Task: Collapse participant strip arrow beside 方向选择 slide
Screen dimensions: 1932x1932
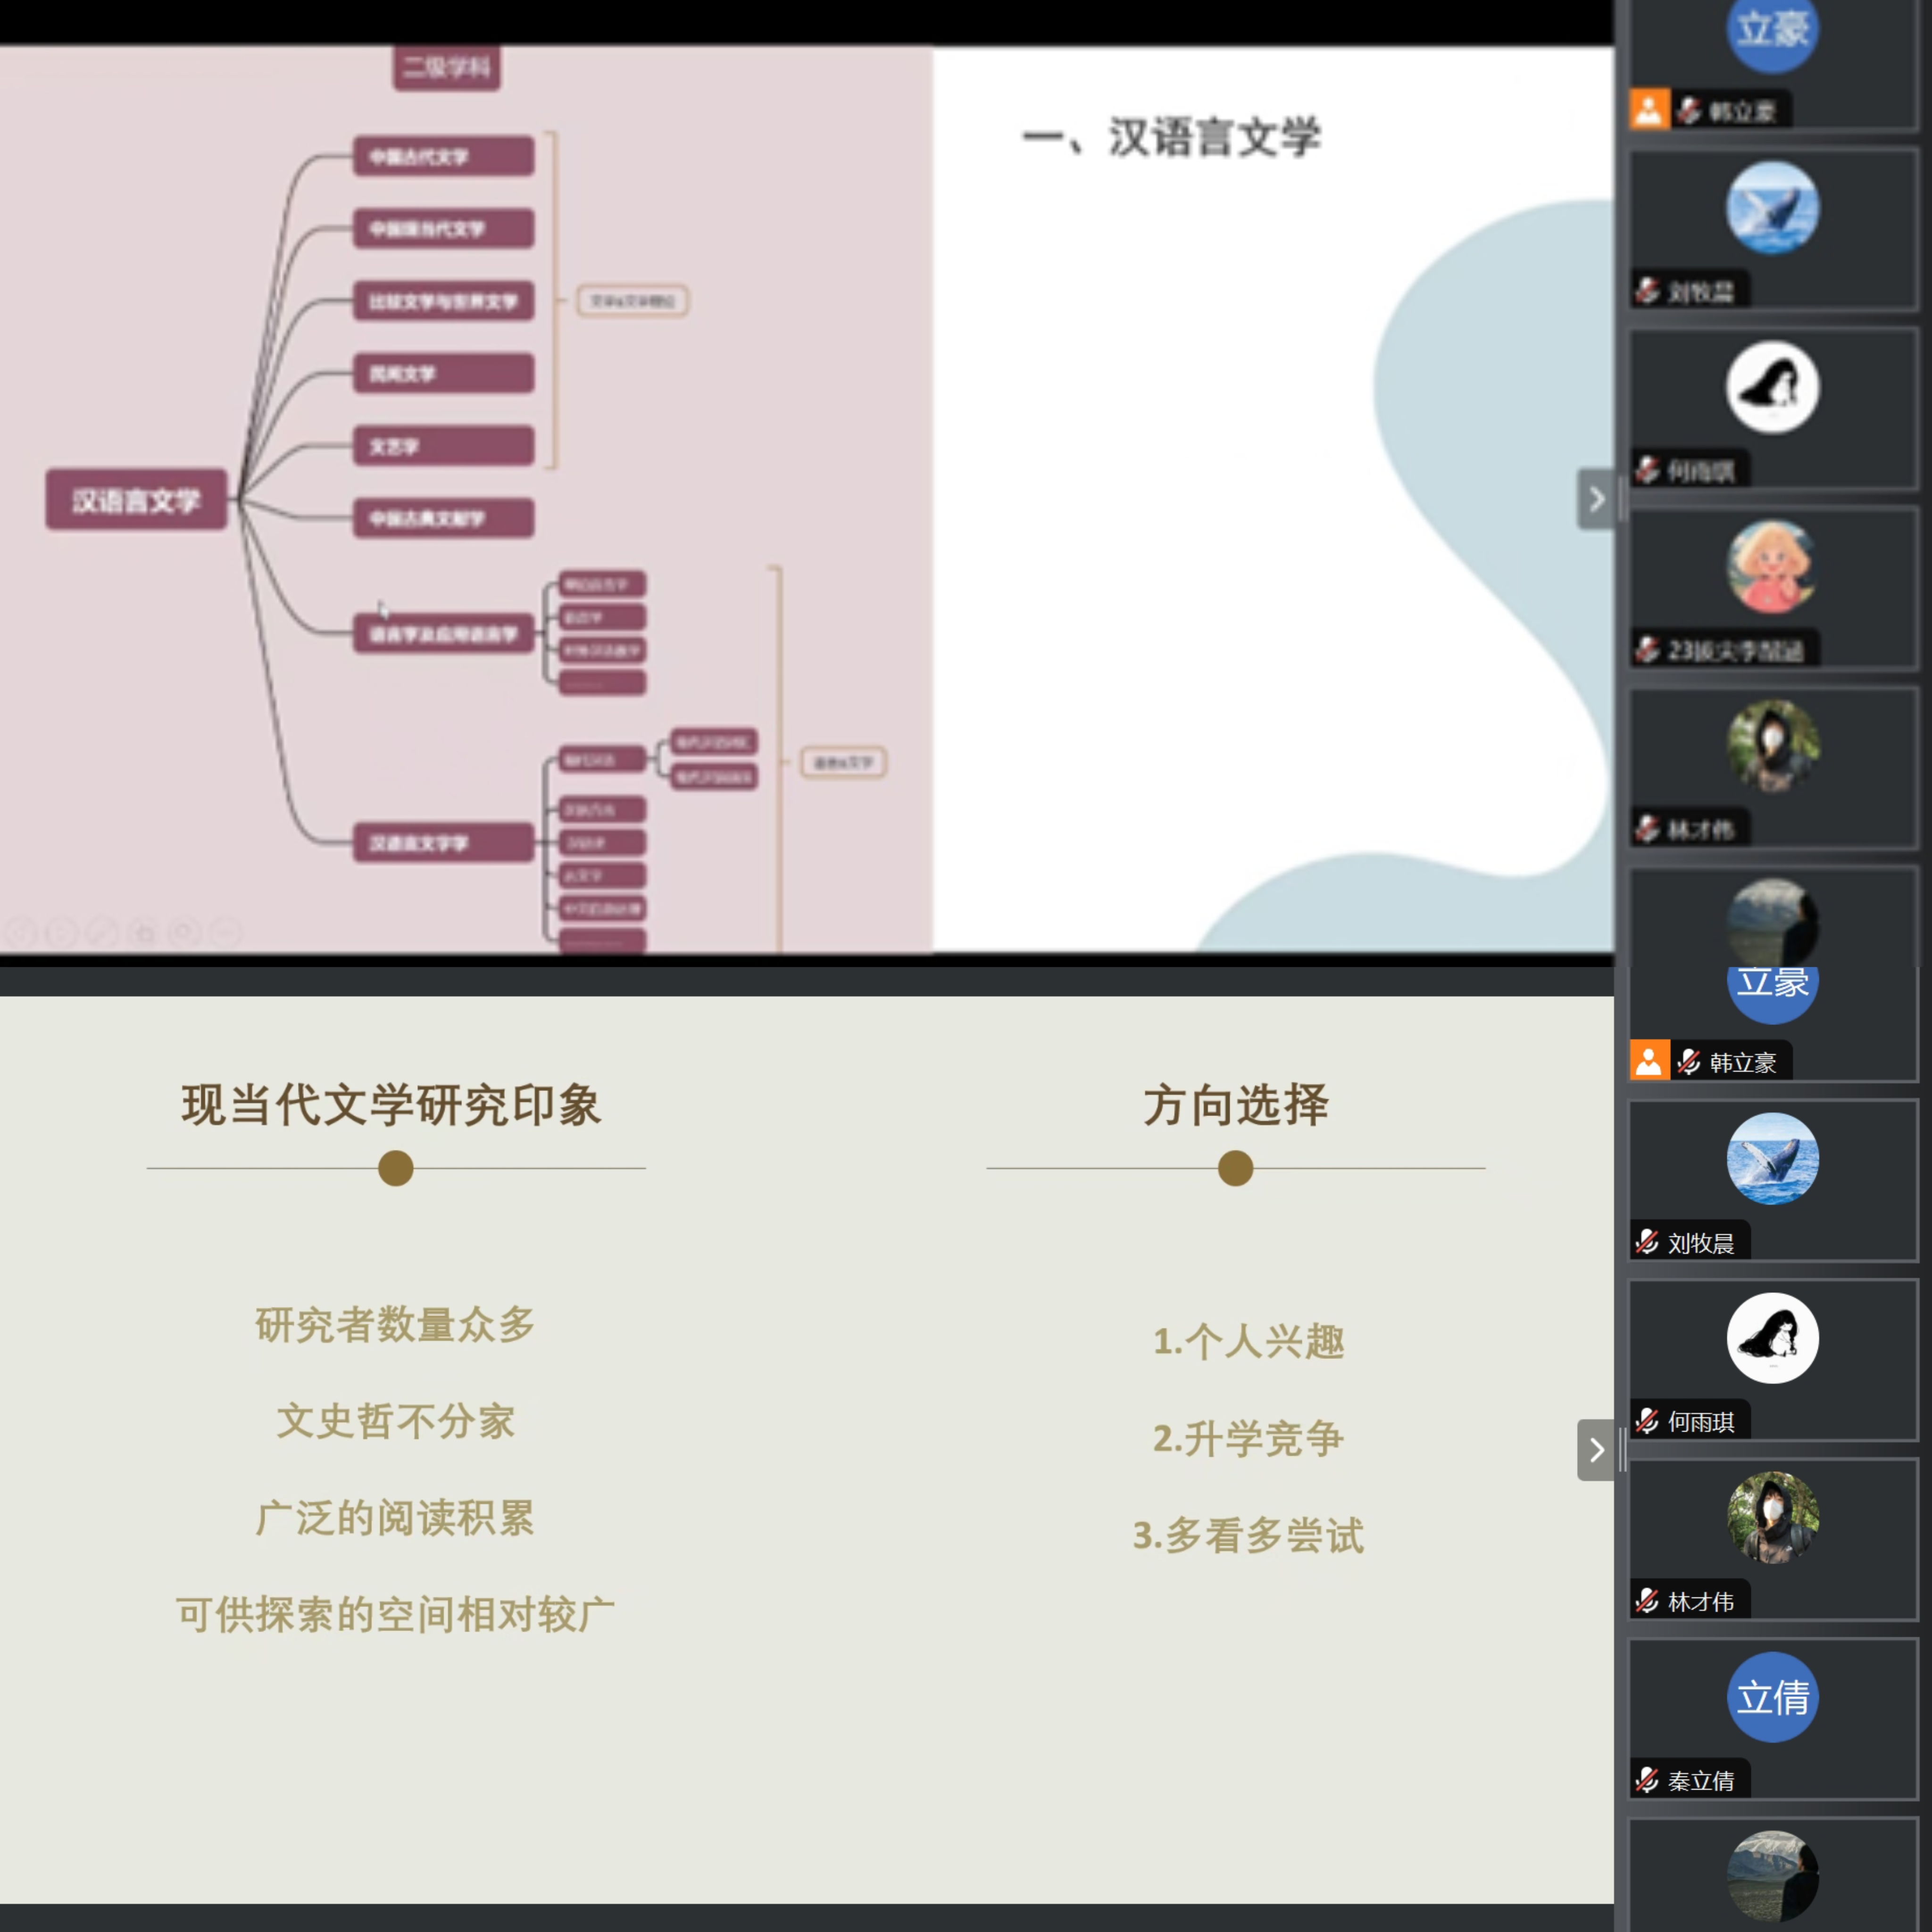Action: tap(1596, 1449)
